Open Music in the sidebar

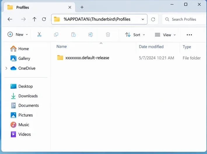pyautogui.click(x=20, y=125)
